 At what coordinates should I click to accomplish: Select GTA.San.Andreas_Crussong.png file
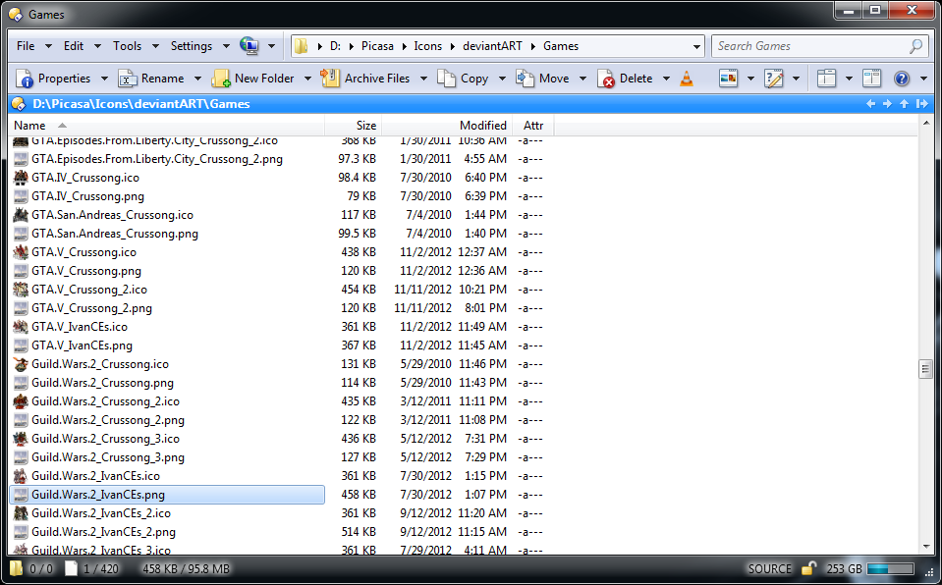[x=115, y=234]
